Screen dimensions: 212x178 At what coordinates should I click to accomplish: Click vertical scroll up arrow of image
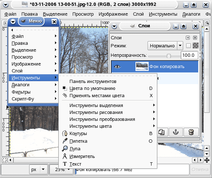207,29
